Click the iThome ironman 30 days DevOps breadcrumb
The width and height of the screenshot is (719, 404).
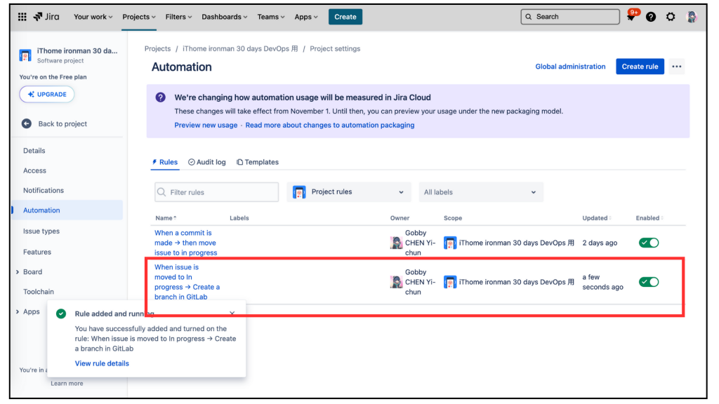[x=240, y=48]
